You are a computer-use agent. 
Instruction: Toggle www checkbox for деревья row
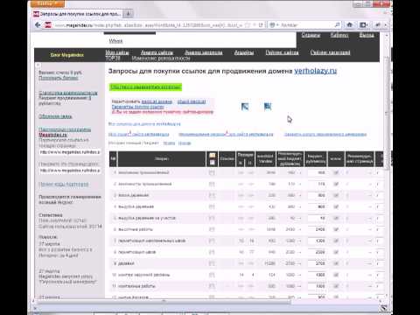pos(336,263)
